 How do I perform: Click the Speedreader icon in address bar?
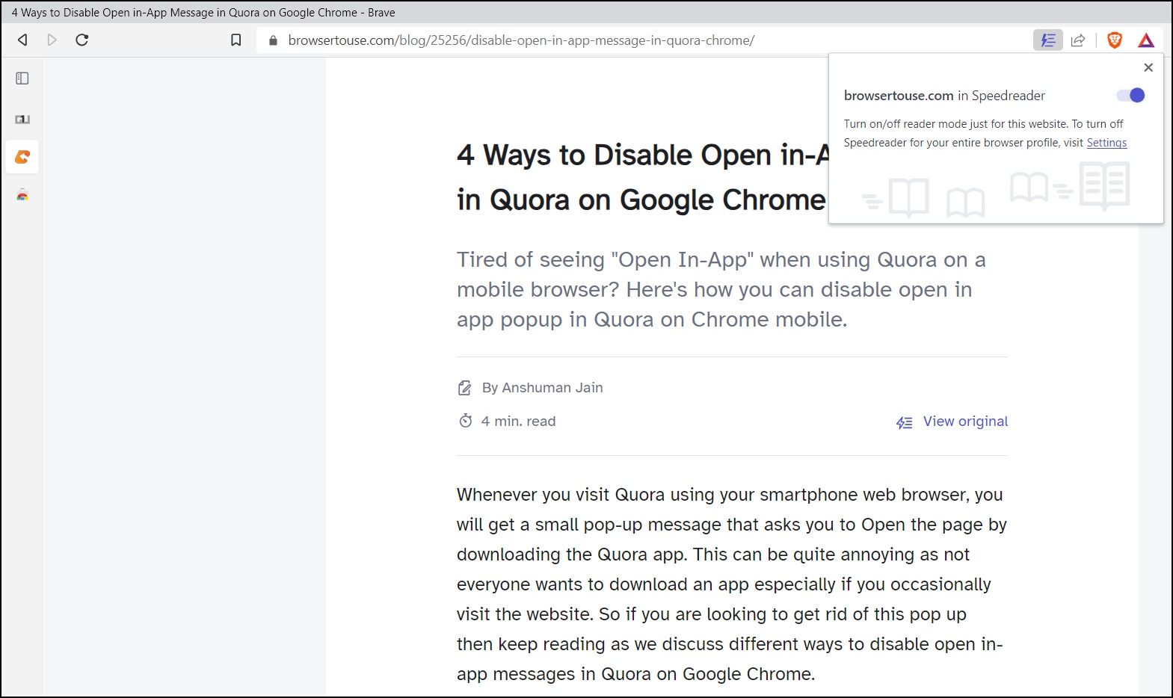pos(1048,40)
